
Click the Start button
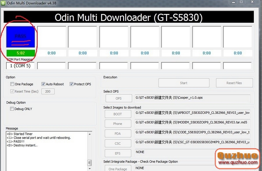(184, 83)
